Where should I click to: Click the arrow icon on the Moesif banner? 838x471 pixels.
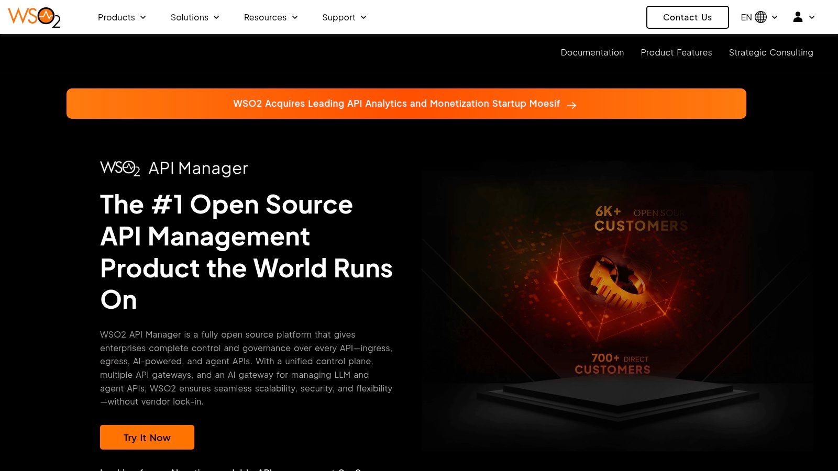(x=571, y=105)
